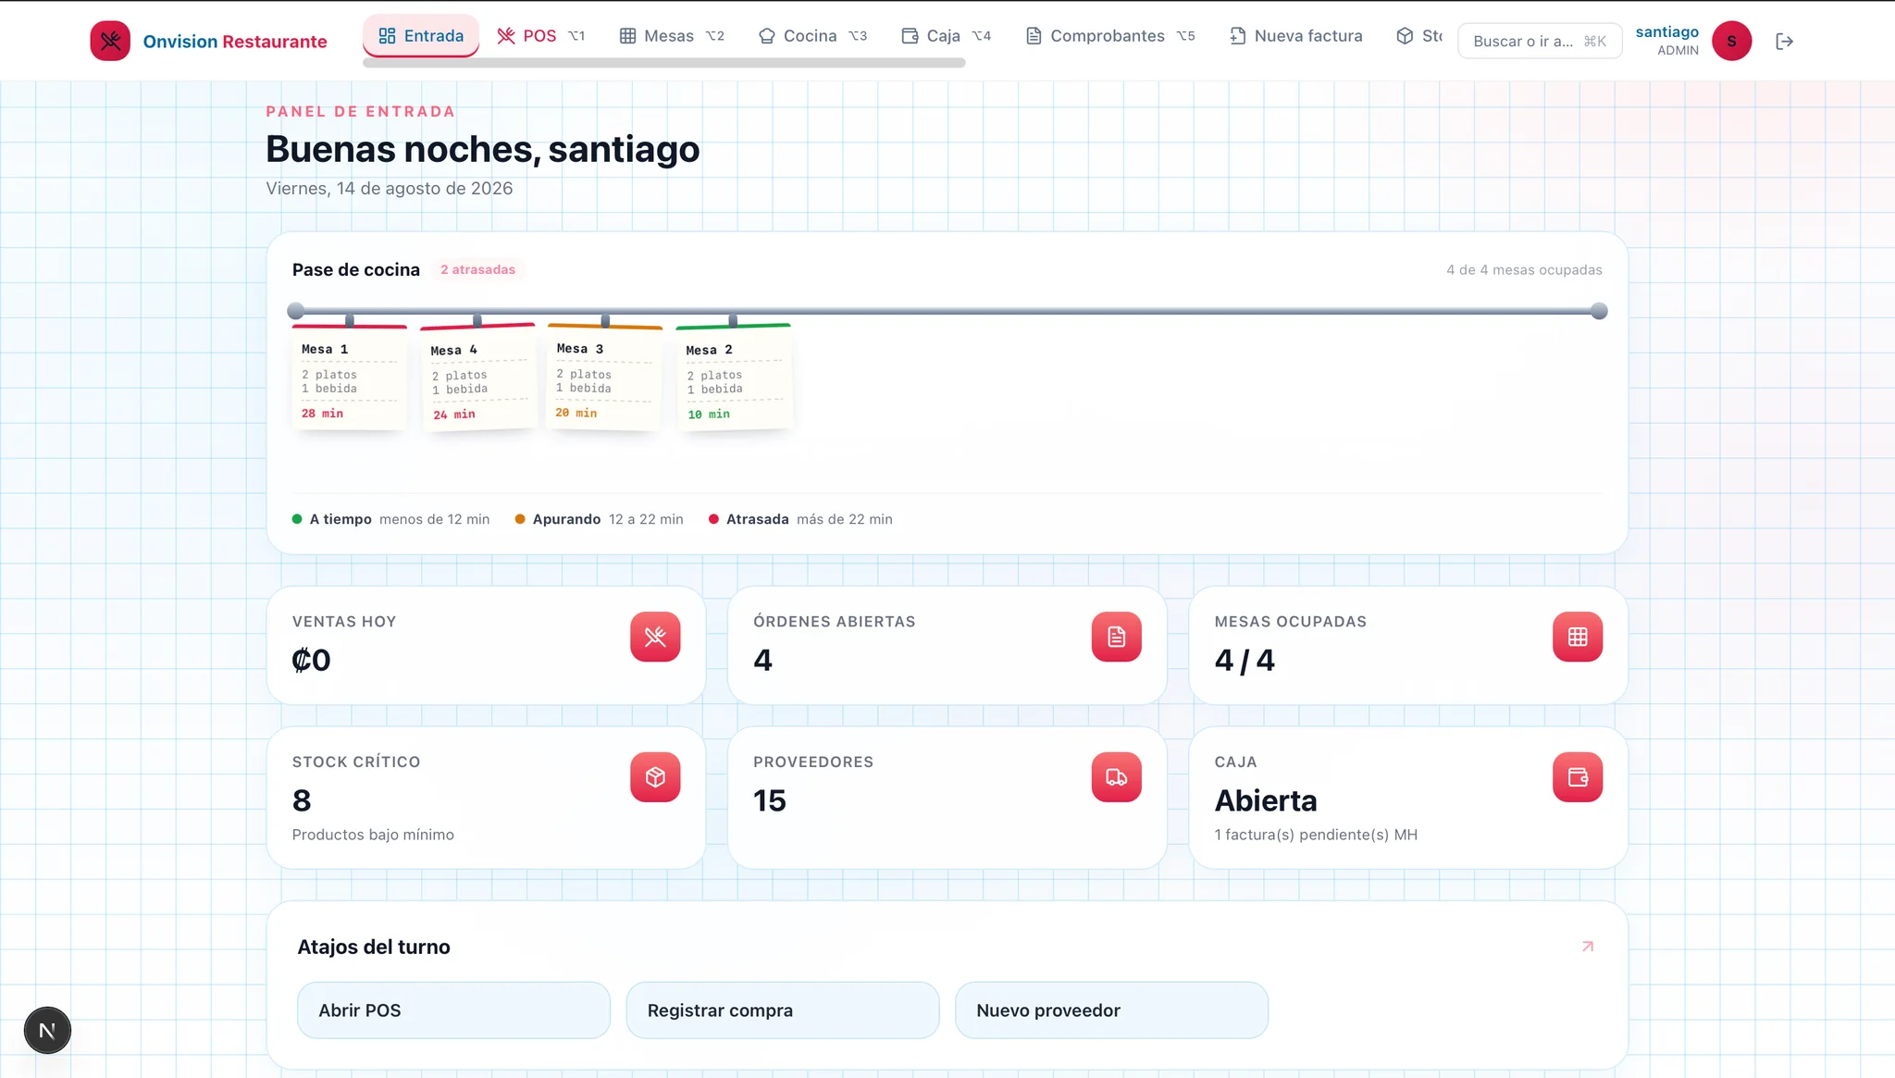This screenshot has width=1895, height=1078.
Task: Click the Órdenes Abiertas document icon
Action: pos(1116,637)
